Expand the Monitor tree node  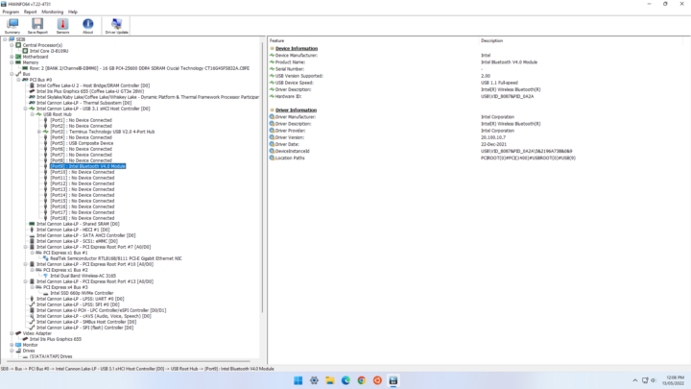tap(12, 345)
